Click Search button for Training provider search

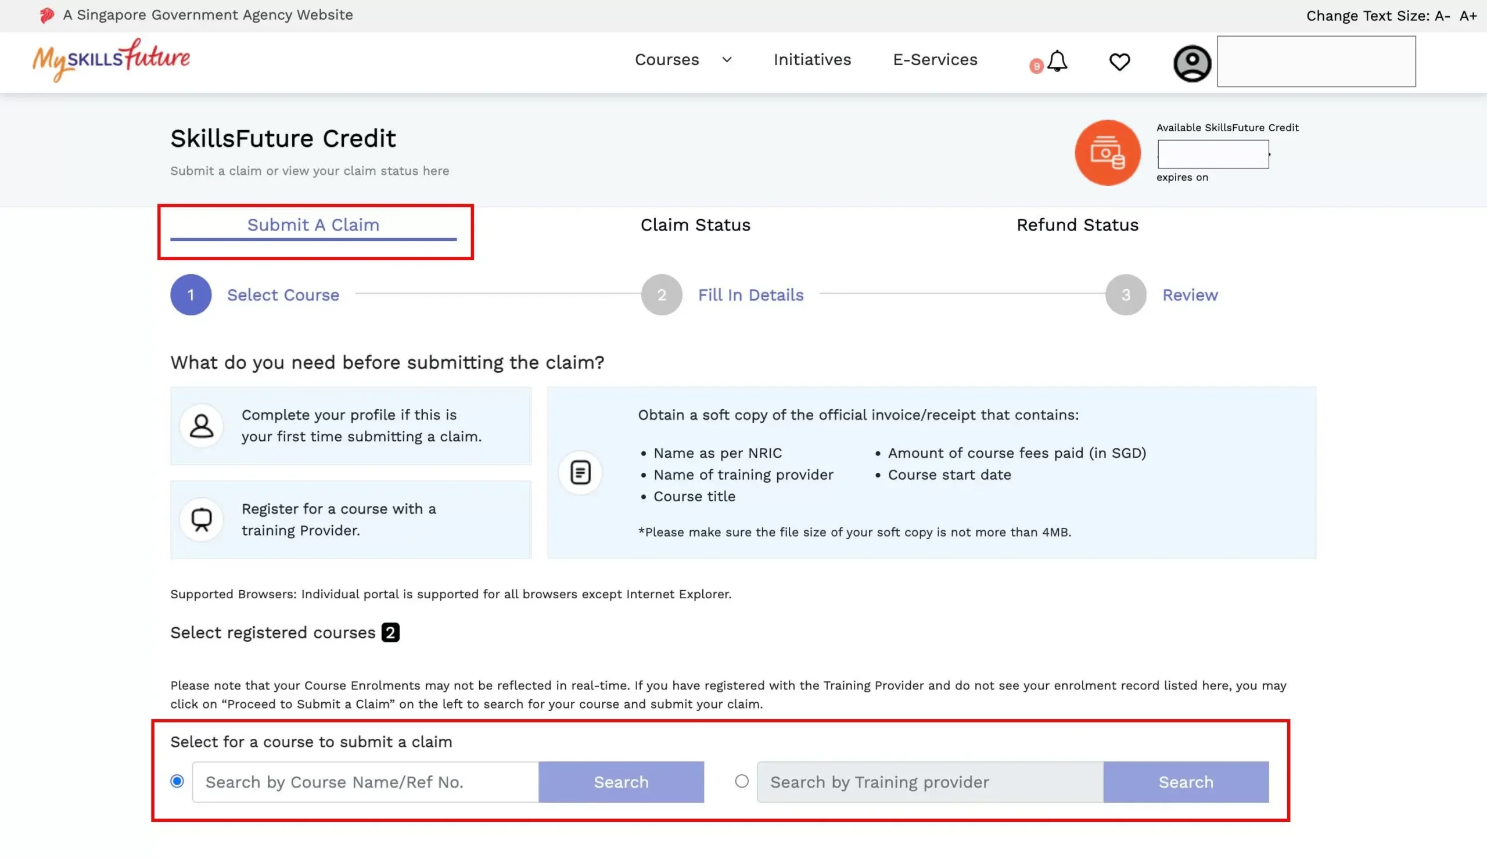click(1186, 782)
